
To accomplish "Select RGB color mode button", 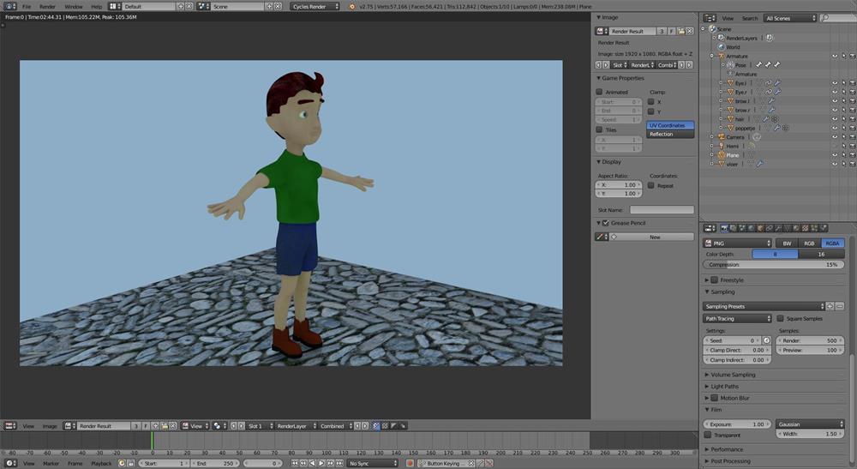I will point(809,243).
